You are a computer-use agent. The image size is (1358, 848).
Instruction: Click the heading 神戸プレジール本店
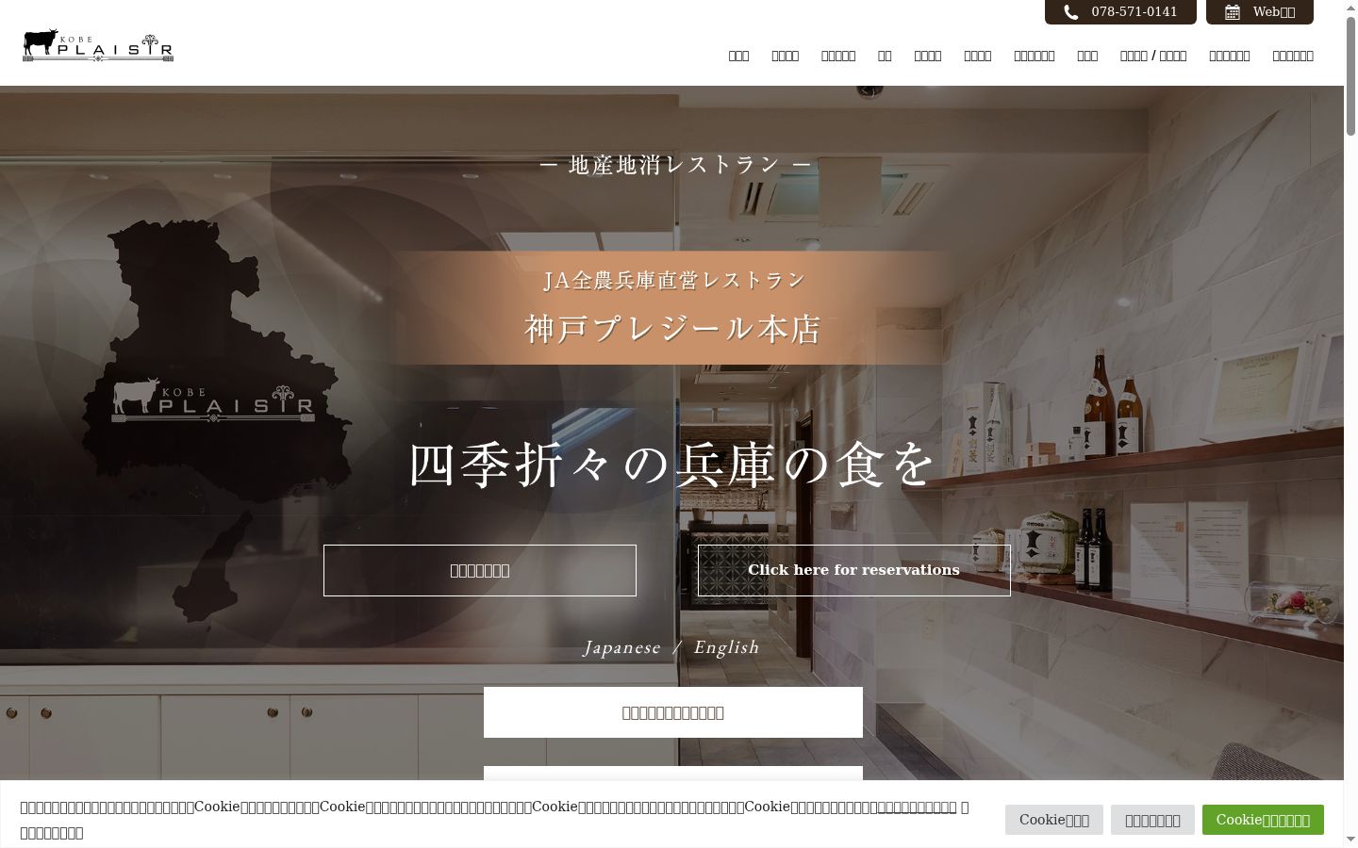click(x=673, y=329)
